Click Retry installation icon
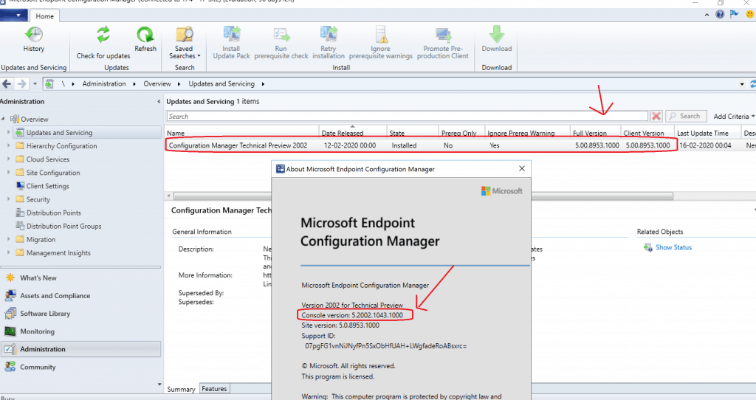This screenshot has width=756, height=400. point(329,35)
